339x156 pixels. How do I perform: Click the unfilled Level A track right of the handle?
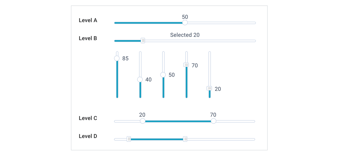[x=221, y=23]
